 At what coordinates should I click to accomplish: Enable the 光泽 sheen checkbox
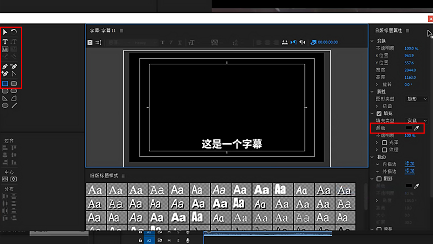[x=384, y=143]
